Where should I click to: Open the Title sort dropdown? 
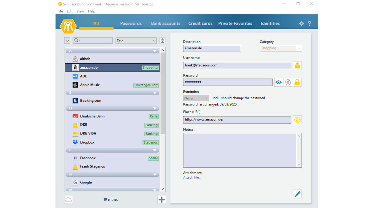(136, 41)
